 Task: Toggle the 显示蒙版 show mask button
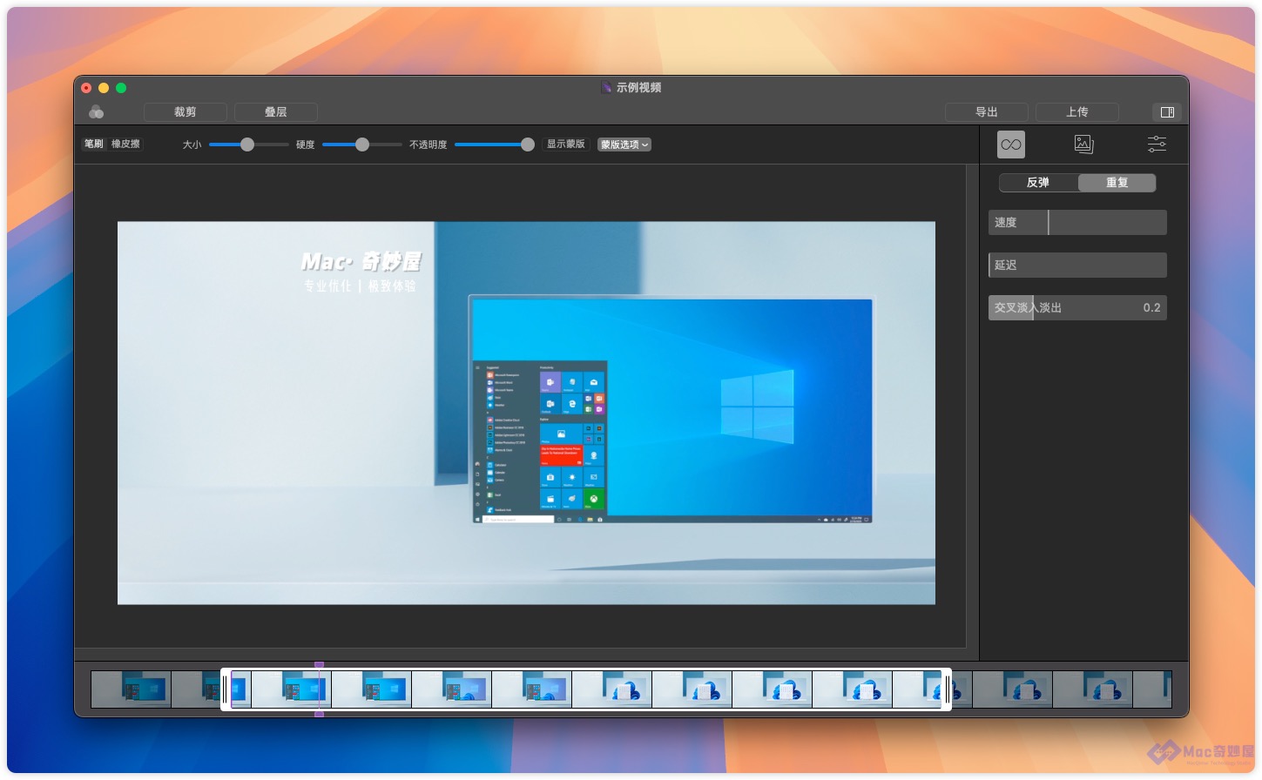point(566,145)
